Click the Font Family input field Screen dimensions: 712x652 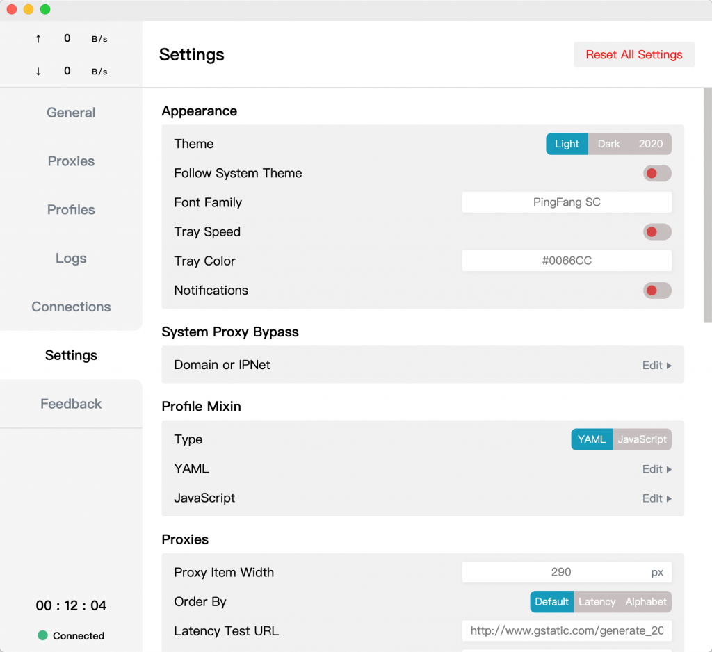pyautogui.click(x=567, y=202)
